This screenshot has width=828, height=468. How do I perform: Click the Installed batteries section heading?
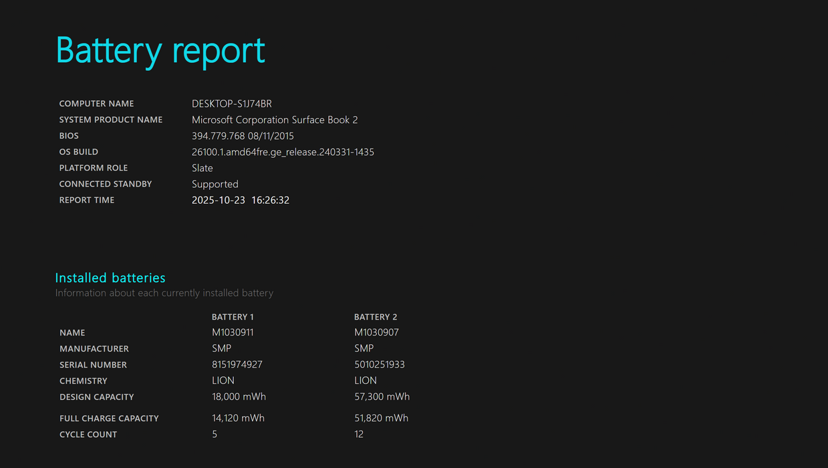pos(110,277)
